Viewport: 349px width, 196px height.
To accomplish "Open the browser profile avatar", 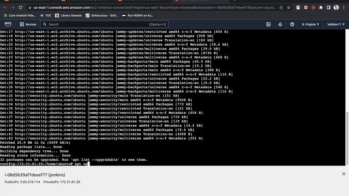I will pyautogui.click(x=336, y=8).
